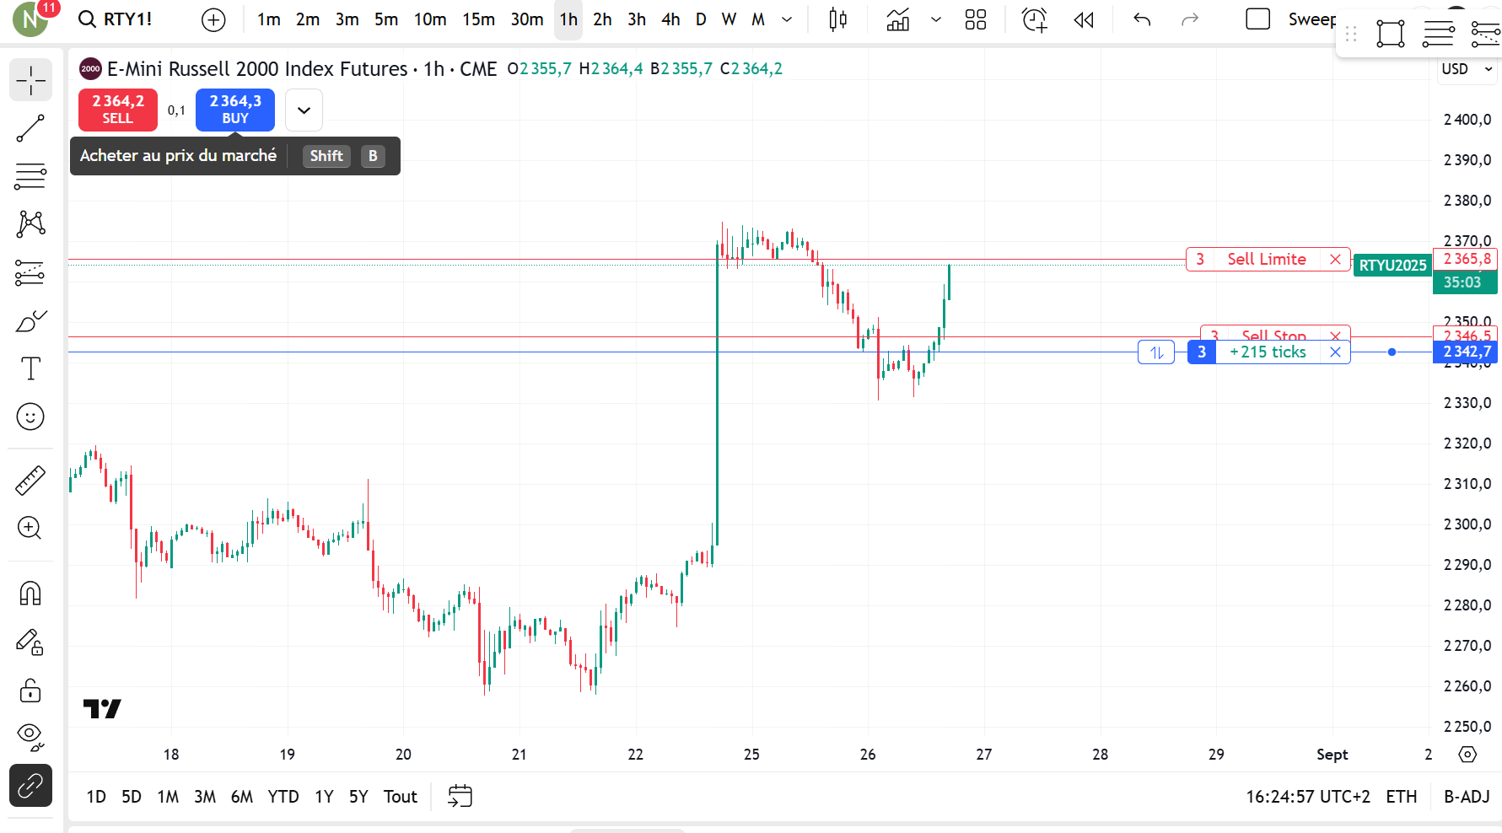This screenshot has height=833, width=1502.
Task: Expand the time interval dropdown
Action: click(787, 19)
